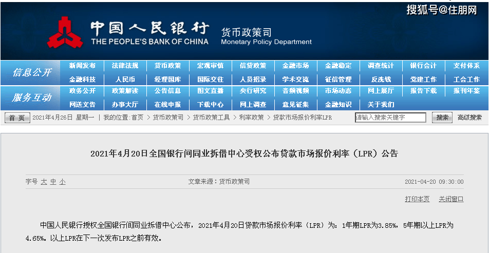Select 学术交流 navigation item
The height and width of the screenshot is (253, 489).
(296, 80)
